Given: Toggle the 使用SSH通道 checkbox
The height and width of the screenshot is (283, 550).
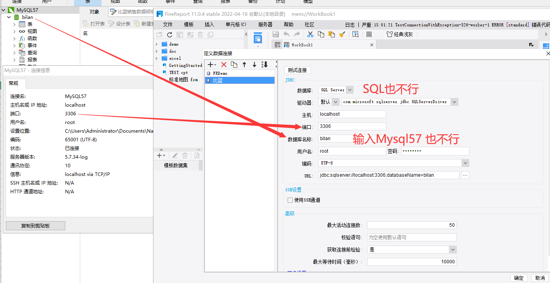Looking at the screenshot, I should click(290, 200).
